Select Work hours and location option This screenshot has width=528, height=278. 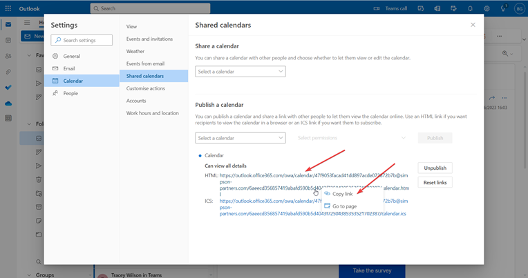(152, 113)
